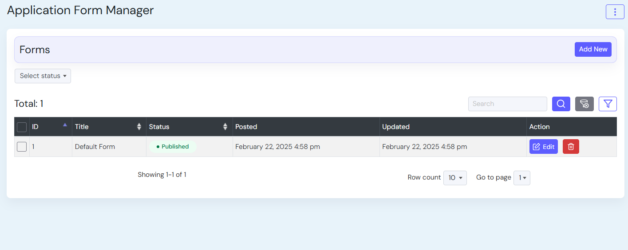Click the Default Form title cell

coord(95,147)
